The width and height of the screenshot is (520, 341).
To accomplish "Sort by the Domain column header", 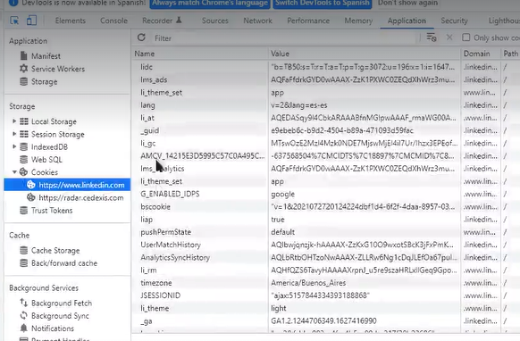I will tap(481, 54).
